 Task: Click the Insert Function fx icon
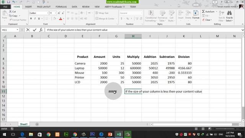coord(41,30)
